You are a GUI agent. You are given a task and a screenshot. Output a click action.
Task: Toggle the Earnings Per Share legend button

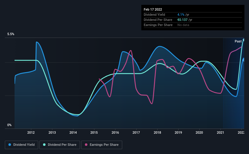(102, 145)
